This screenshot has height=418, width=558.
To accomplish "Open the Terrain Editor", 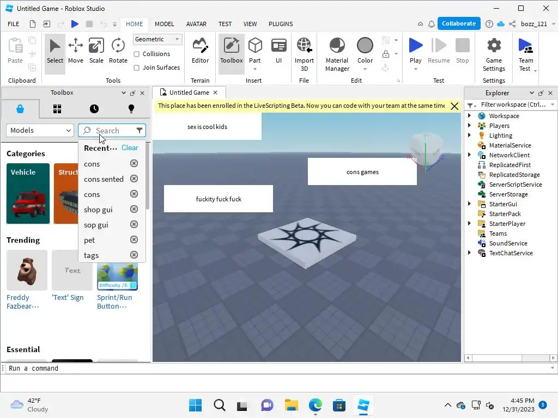I will [x=200, y=52].
